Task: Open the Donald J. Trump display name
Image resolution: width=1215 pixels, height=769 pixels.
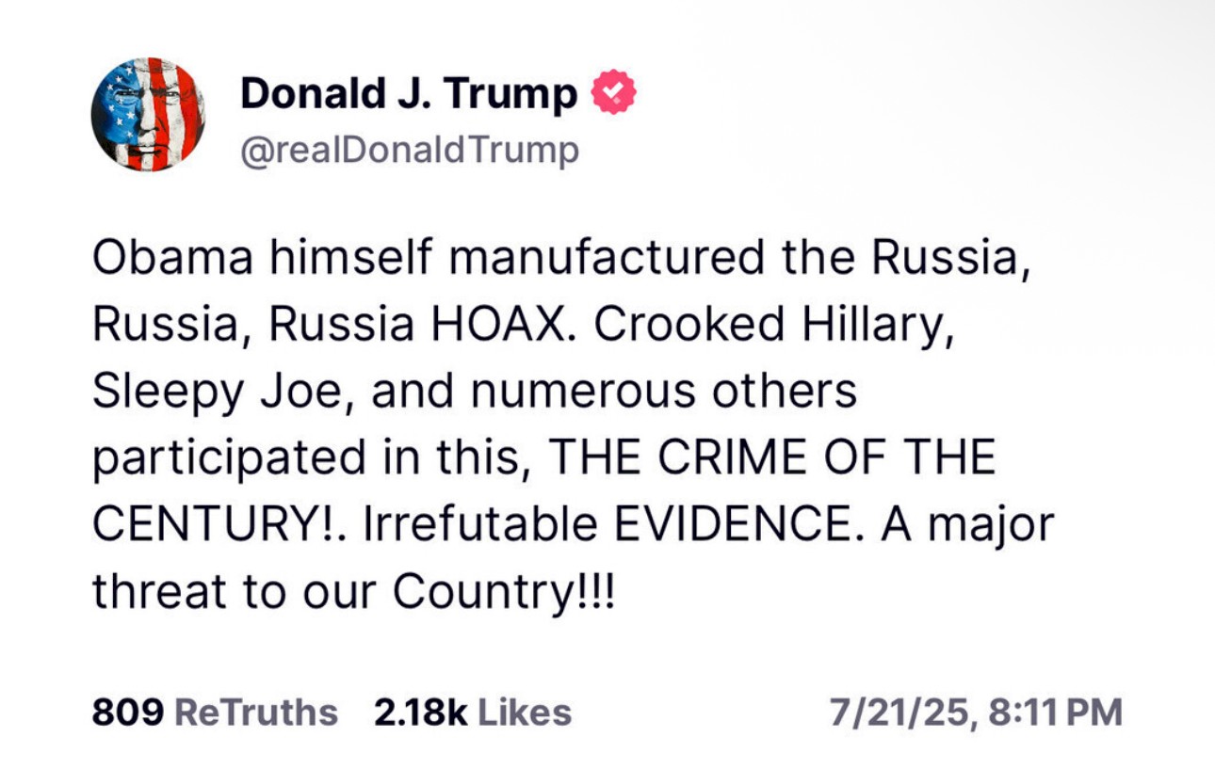Action: [409, 94]
